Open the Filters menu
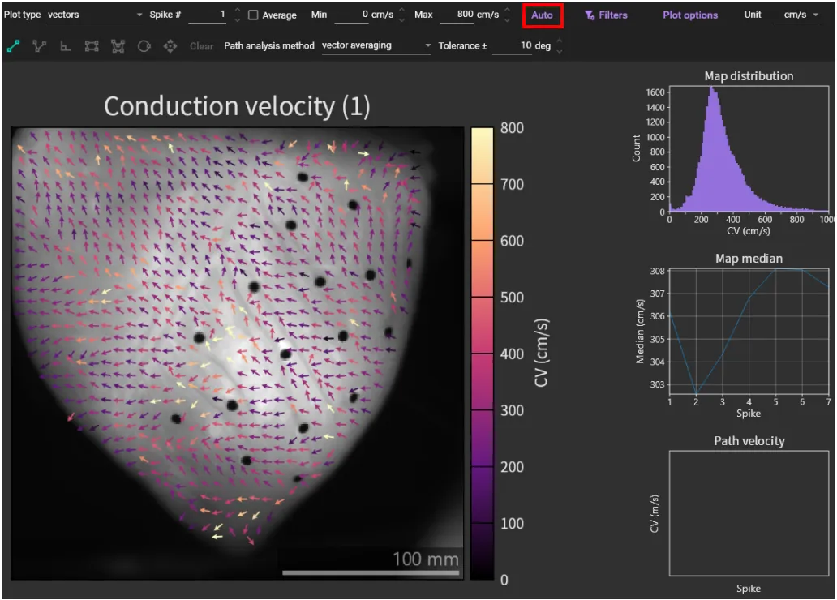Image resolution: width=837 pixels, height=600 pixels. 612,15
